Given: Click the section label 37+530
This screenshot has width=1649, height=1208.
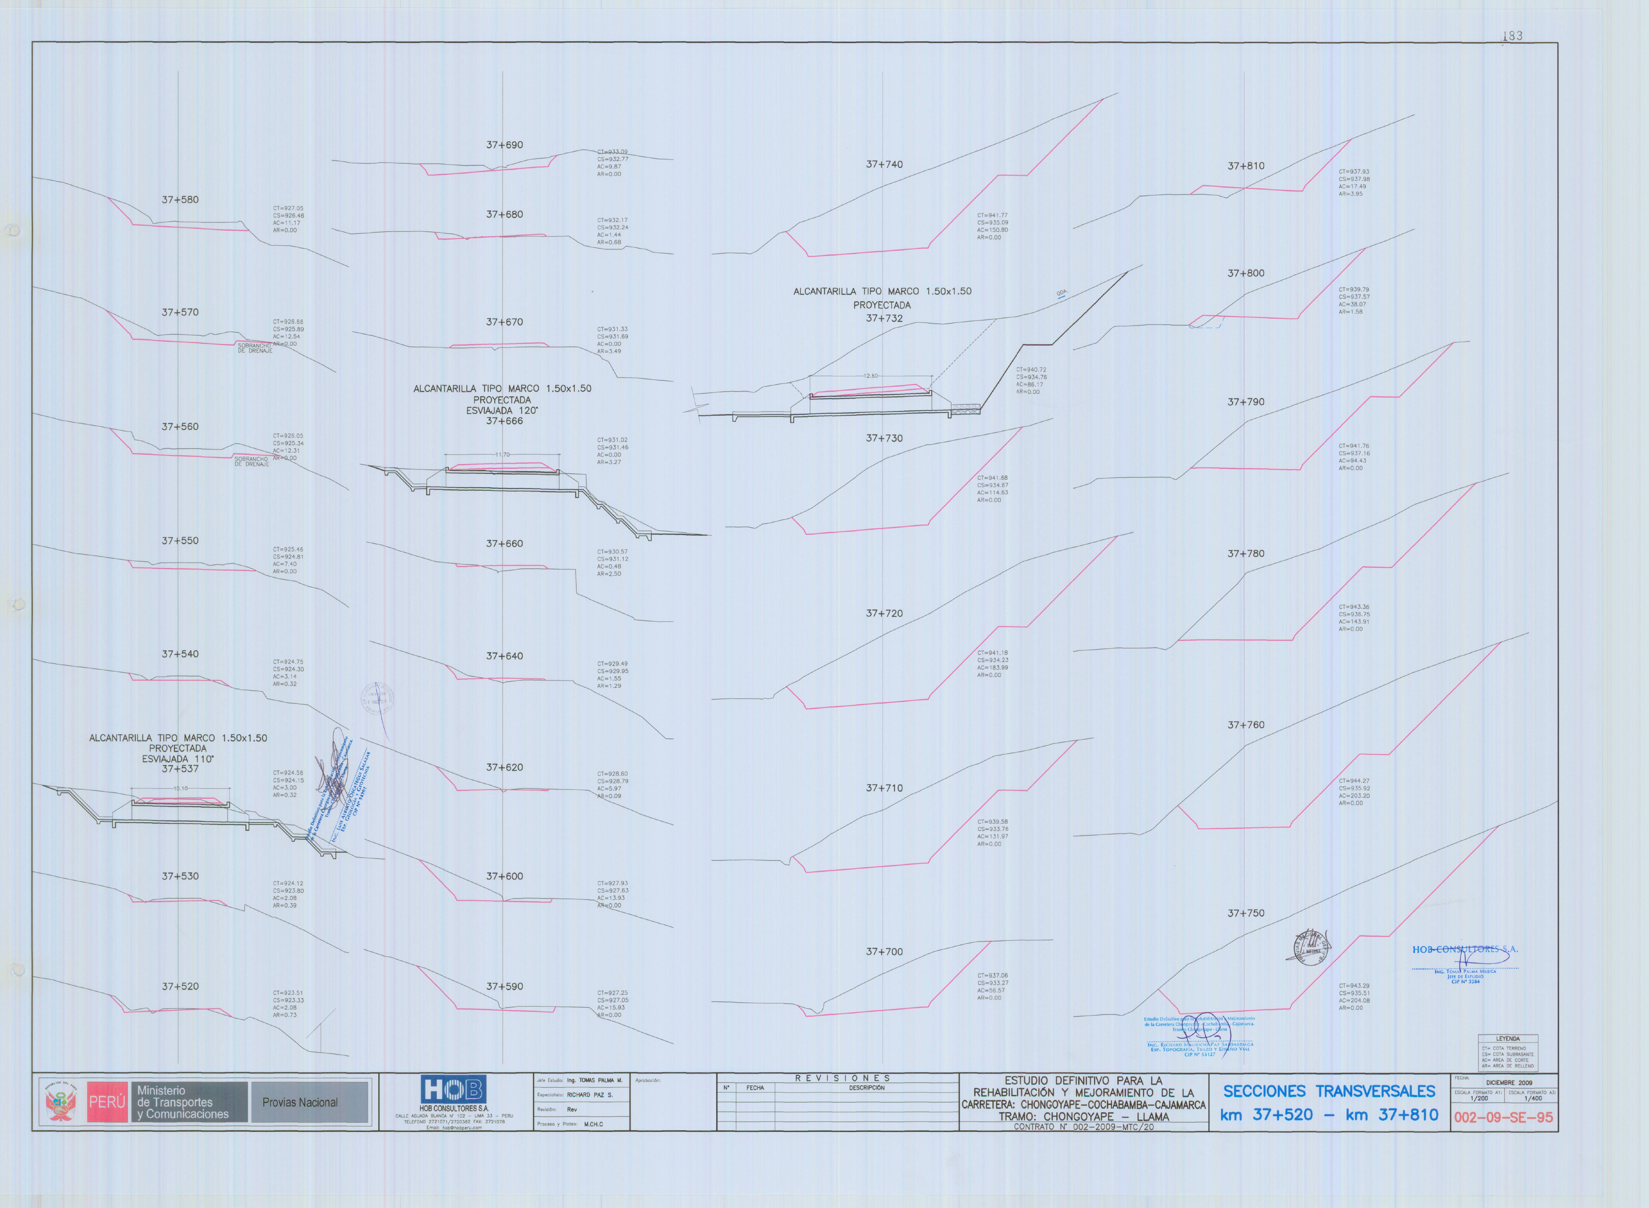Looking at the screenshot, I should tap(180, 876).
